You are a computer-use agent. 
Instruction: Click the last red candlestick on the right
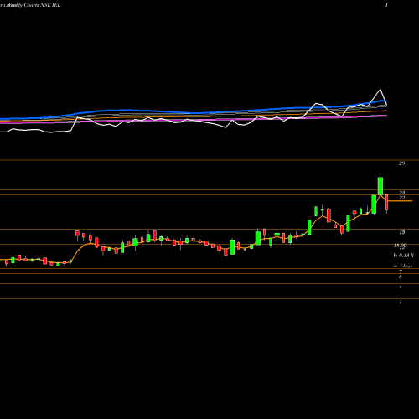(387, 202)
